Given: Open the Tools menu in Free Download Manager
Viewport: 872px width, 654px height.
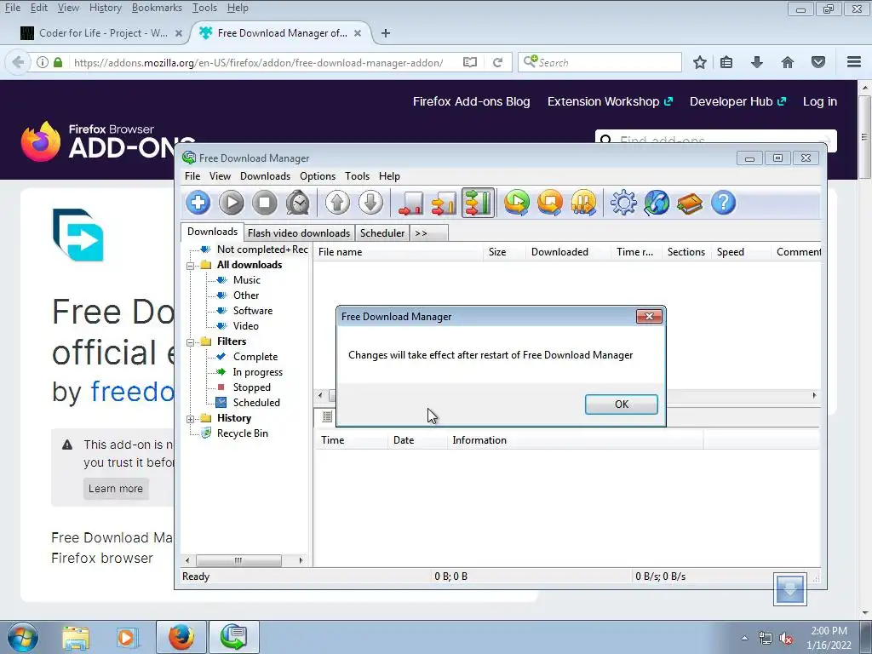Looking at the screenshot, I should 357,176.
